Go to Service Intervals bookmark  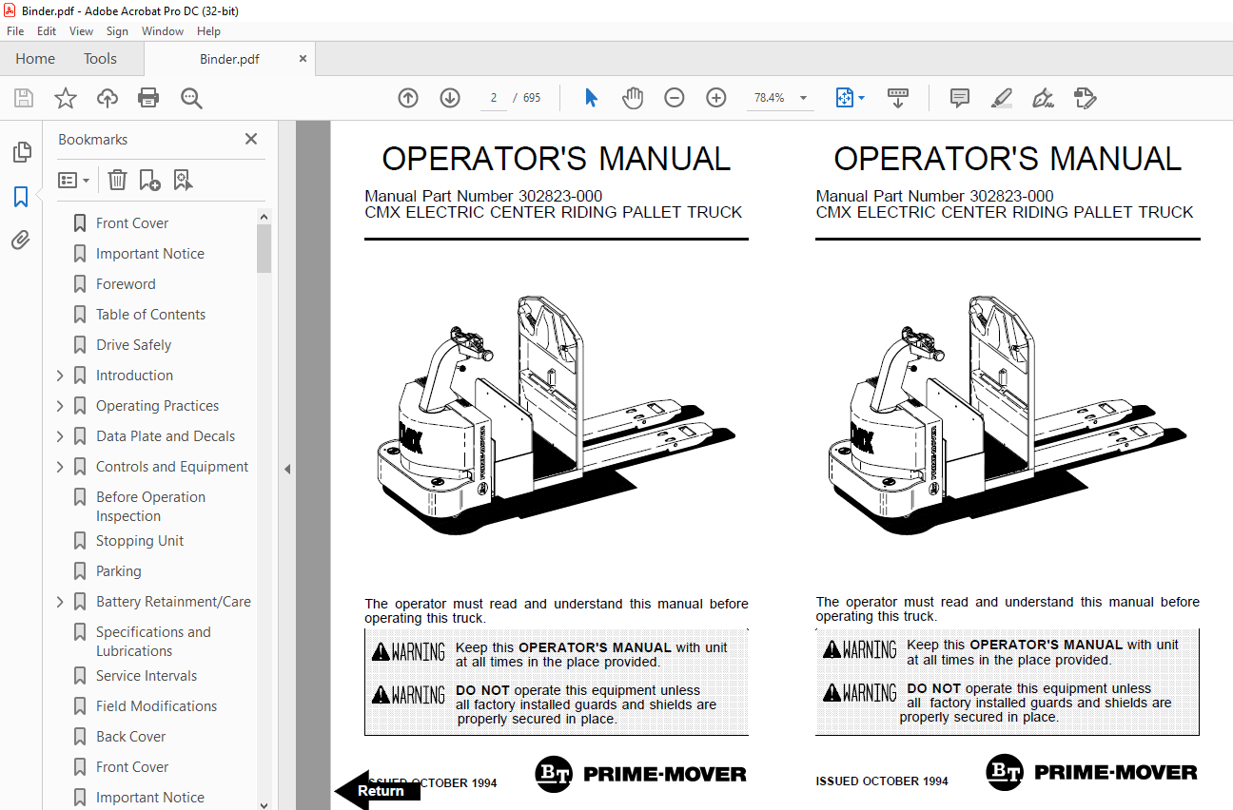(x=147, y=676)
